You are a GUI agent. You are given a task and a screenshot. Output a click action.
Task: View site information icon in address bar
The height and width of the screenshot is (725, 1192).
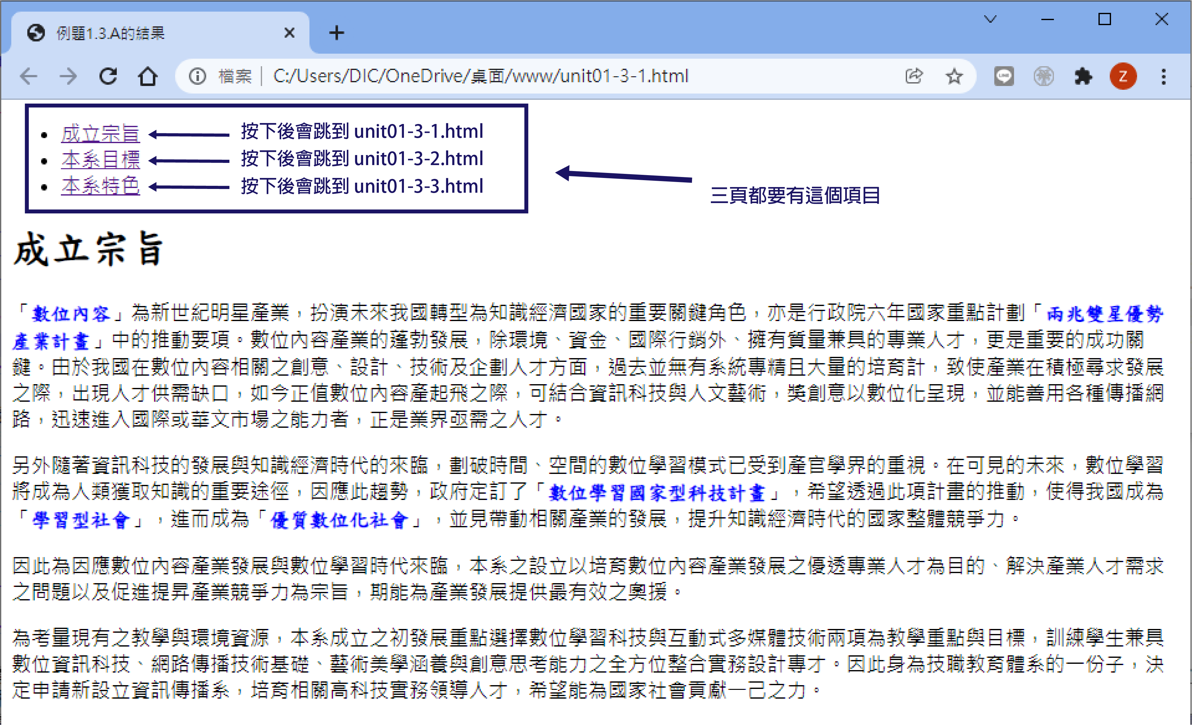197,76
